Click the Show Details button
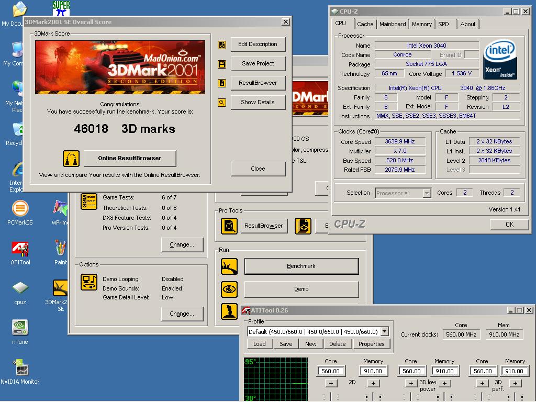 [x=258, y=102]
